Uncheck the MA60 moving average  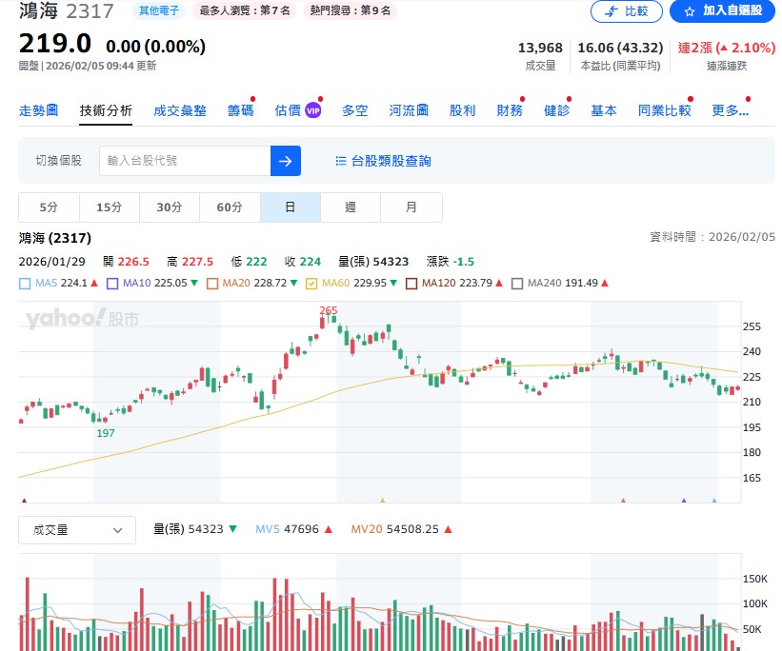tap(311, 282)
